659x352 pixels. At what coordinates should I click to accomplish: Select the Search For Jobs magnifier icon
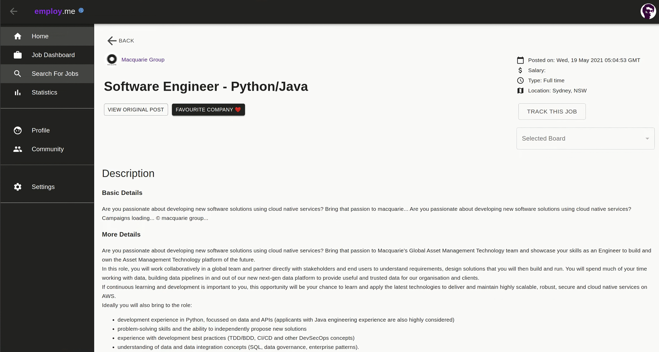[18, 74]
